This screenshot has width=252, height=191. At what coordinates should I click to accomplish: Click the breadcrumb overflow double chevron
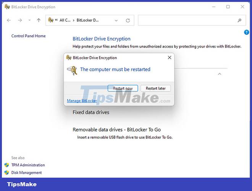tap(56, 20)
